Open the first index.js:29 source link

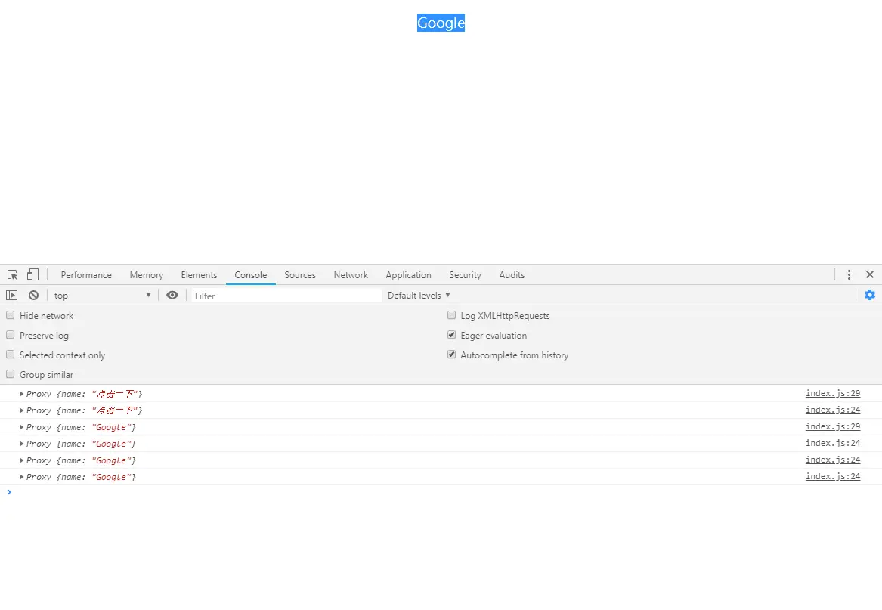pyautogui.click(x=833, y=393)
